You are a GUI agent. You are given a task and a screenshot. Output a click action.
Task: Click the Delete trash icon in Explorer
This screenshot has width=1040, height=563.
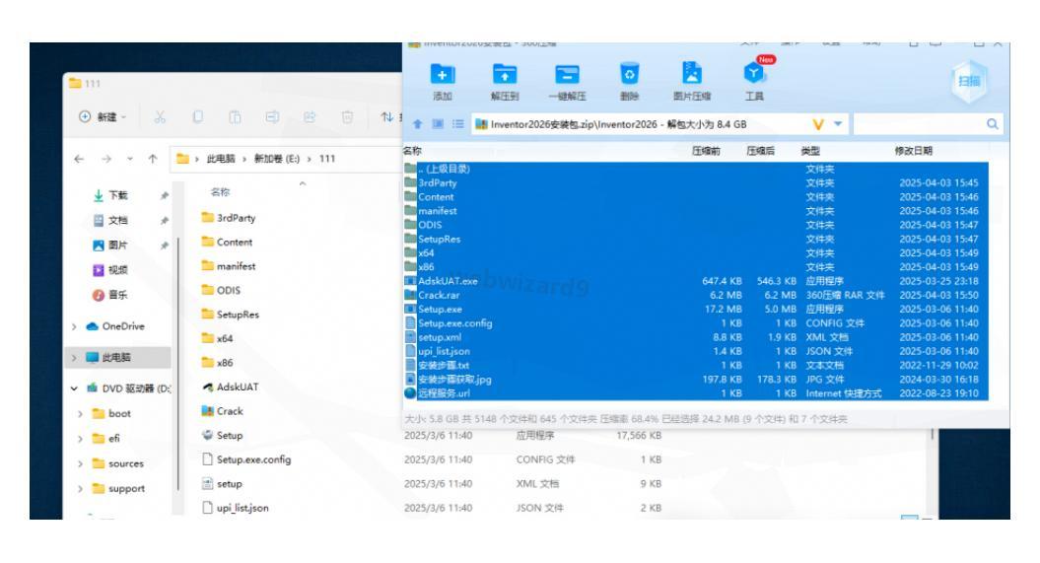[347, 117]
